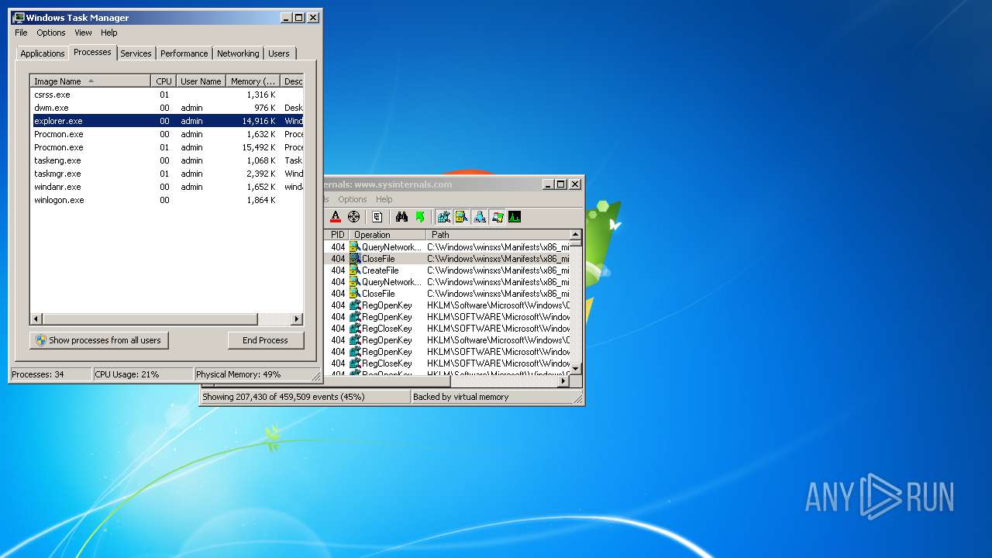Click the Task Manager process list scrollbar thumb
The height and width of the screenshot is (558, 992).
click(150, 319)
